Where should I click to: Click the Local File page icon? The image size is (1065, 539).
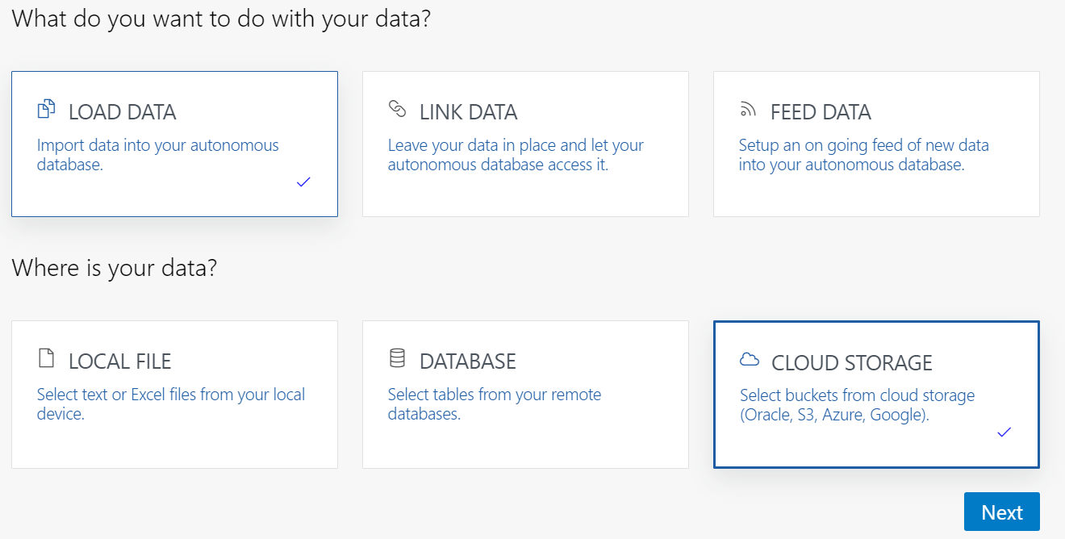[47, 358]
